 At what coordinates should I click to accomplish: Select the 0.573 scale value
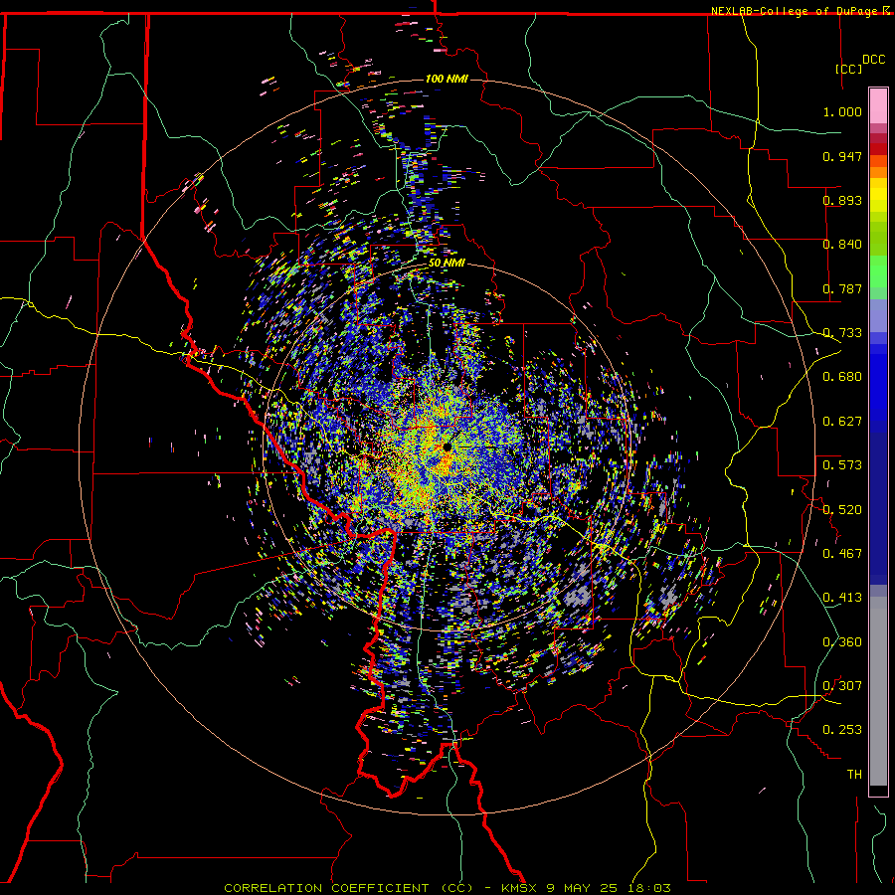pyautogui.click(x=842, y=465)
